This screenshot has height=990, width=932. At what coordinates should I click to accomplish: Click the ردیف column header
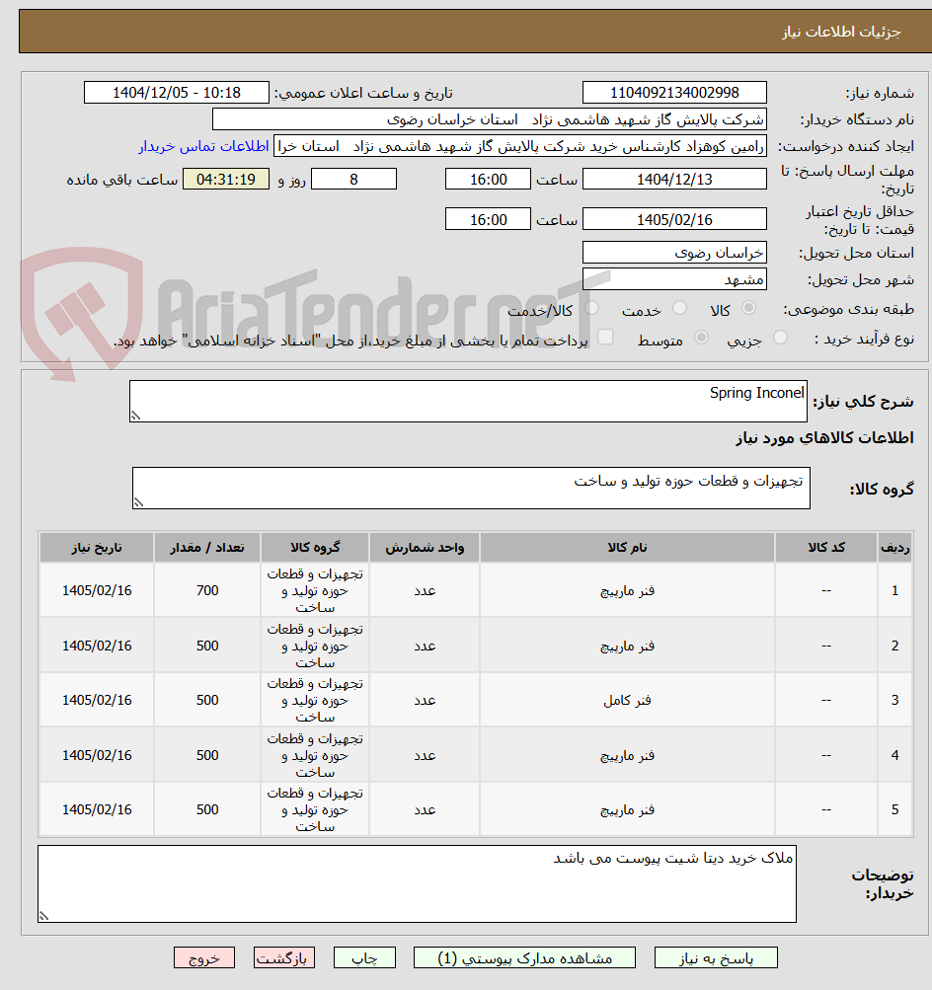pos(894,548)
